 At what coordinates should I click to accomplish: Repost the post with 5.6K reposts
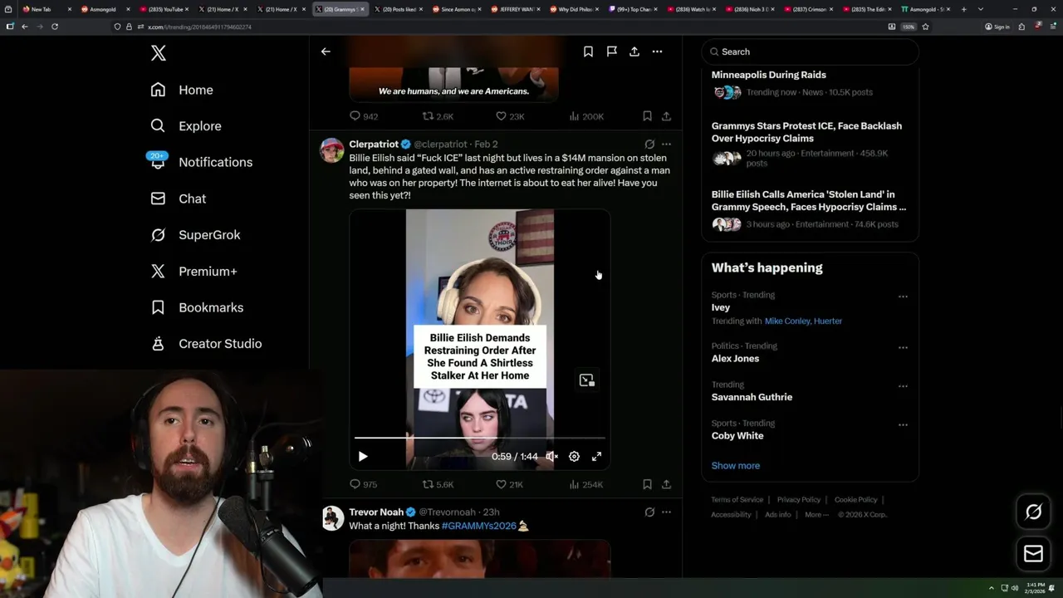pyautogui.click(x=438, y=484)
